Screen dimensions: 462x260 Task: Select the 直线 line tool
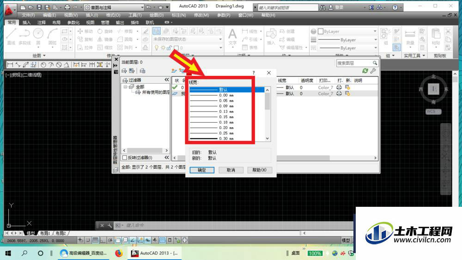pos(11,37)
